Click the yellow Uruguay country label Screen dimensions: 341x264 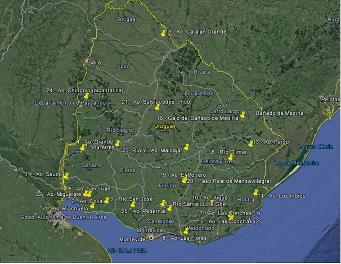coord(165,127)
